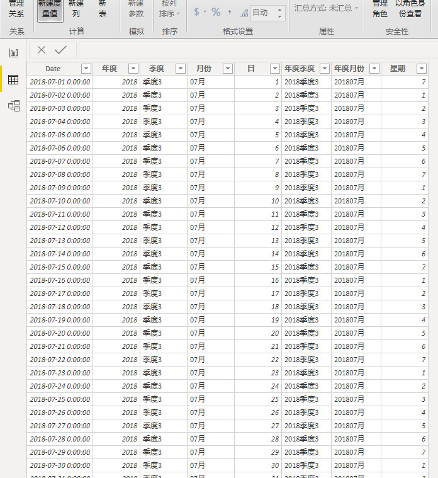The image size is (438, 478).
Task: Click in the formula bar input
Action: (257, 50)
